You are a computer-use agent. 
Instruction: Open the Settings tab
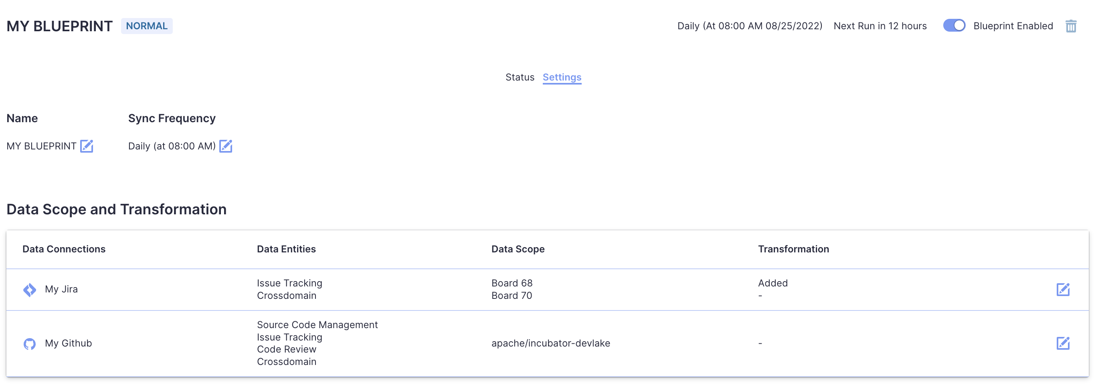click(562, 77)
